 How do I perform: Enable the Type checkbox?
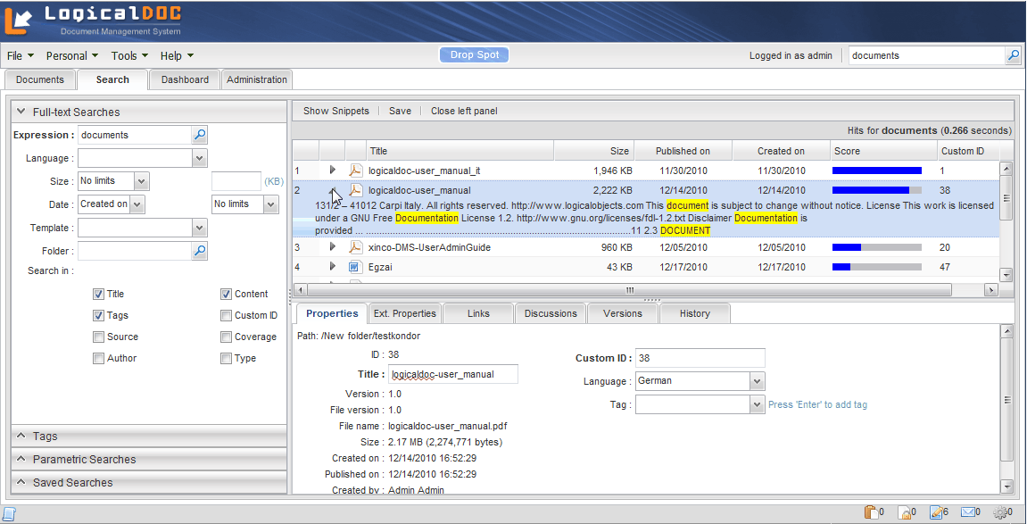tap(226, 358)
